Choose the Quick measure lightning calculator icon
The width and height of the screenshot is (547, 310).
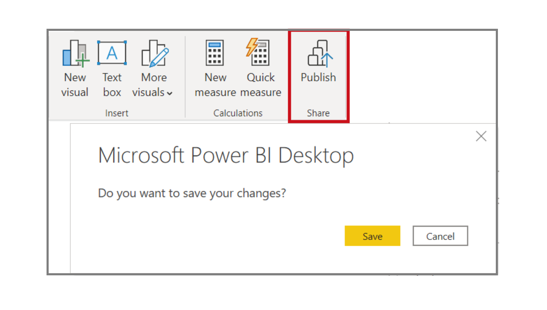(x=257, y=52)
